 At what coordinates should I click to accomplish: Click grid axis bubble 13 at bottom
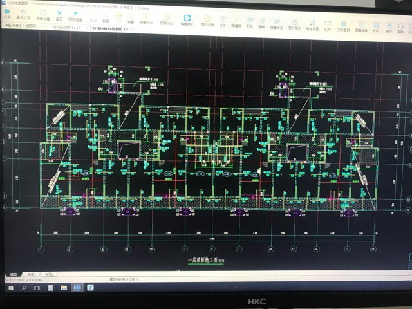click(x=184, y=249)
